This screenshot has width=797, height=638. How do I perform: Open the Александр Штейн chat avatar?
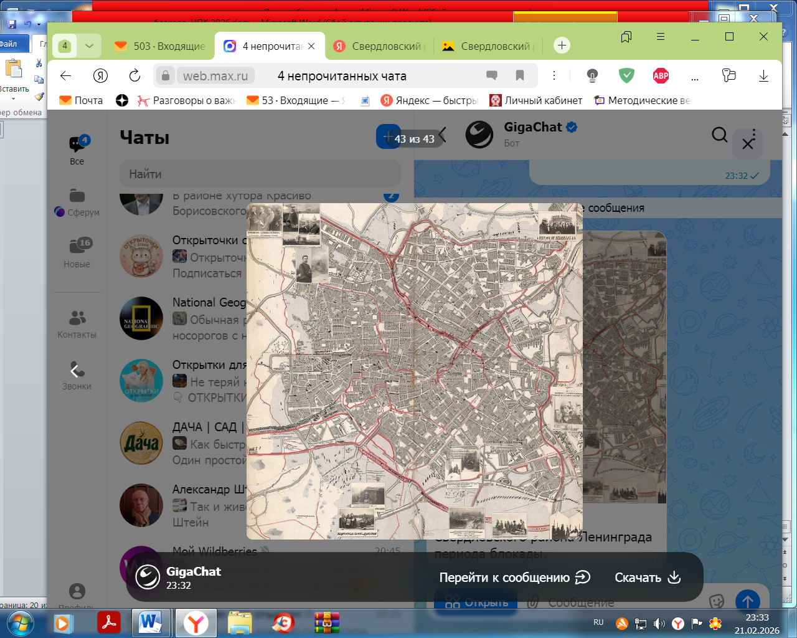[x=141, y=505]
